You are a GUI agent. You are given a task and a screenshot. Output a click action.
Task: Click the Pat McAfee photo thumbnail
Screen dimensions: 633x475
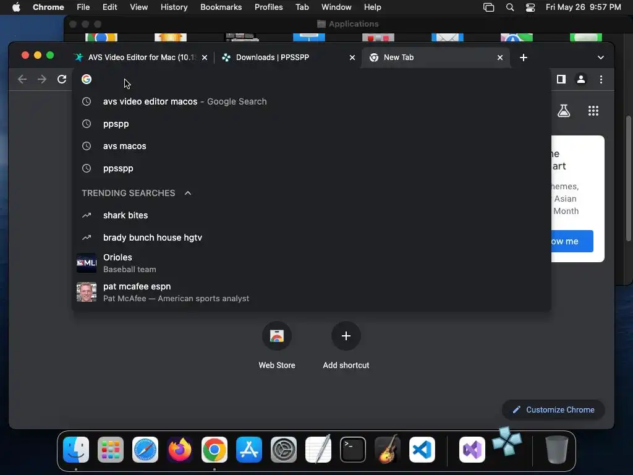point(87,292)
